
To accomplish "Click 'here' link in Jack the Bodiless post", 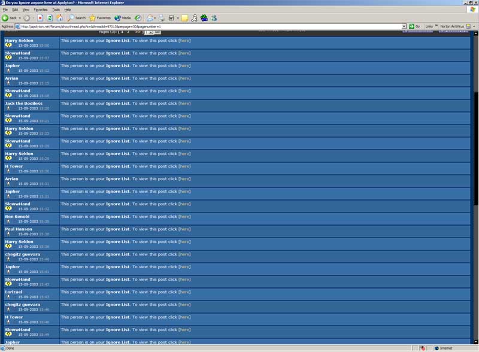I will click(184, 104).
